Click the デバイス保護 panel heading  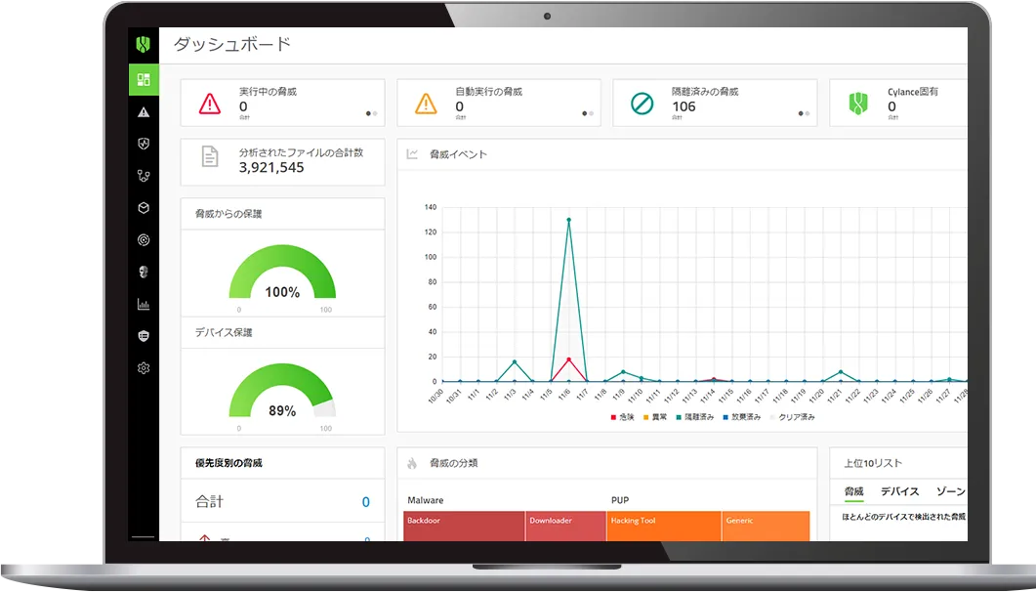pos(224,332)
